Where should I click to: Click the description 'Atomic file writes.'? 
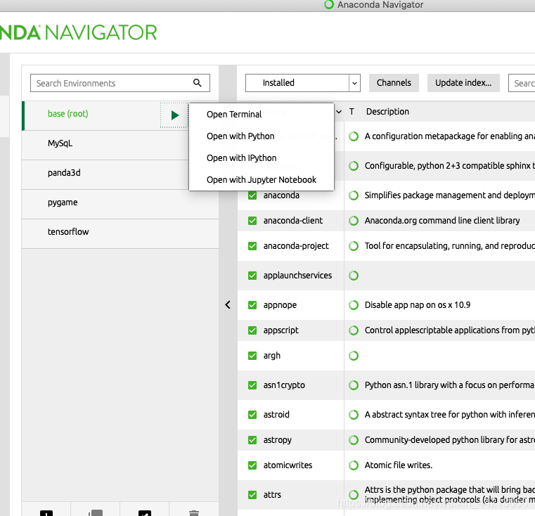click(x=398, y=465)
